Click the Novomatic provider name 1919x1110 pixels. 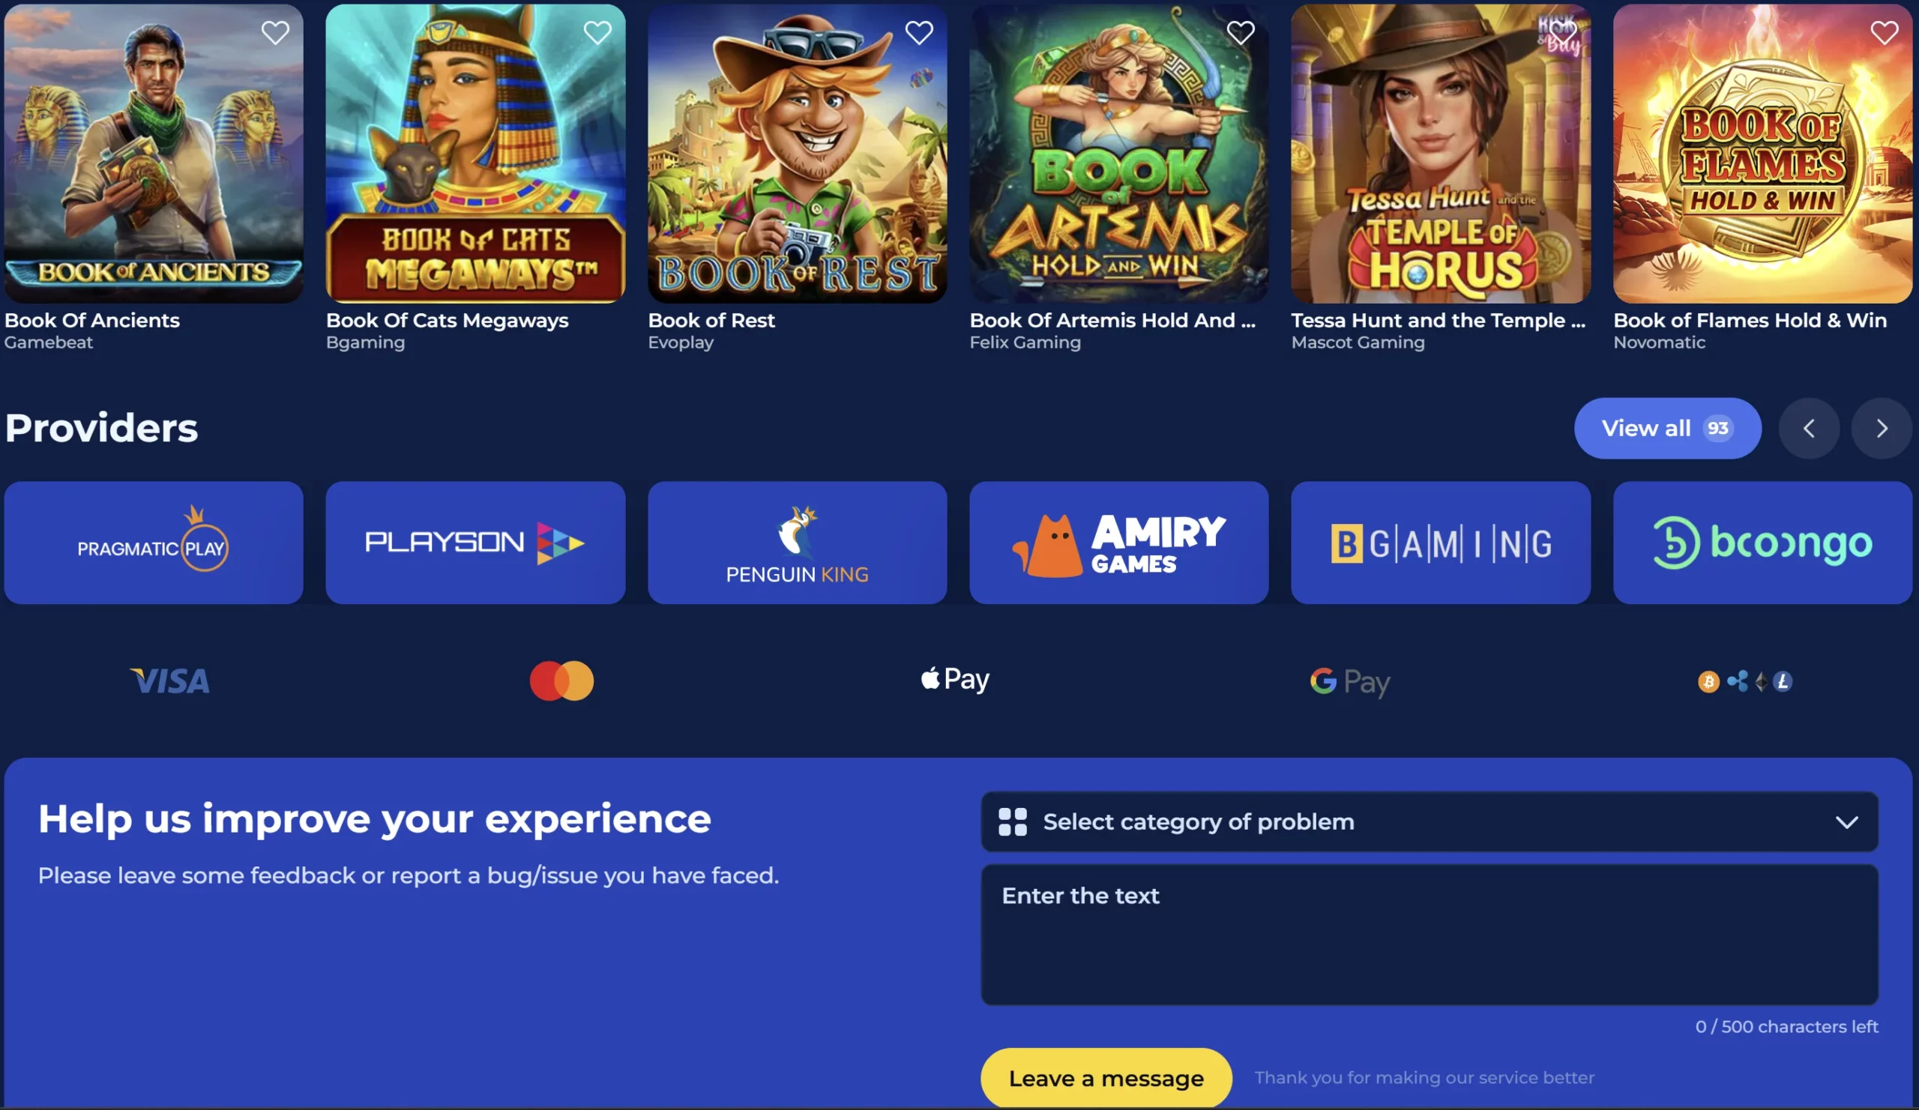(1660, 343)
